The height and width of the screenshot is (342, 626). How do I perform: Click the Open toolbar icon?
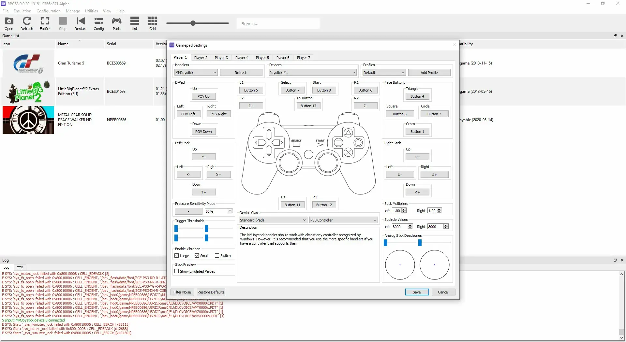9,23
